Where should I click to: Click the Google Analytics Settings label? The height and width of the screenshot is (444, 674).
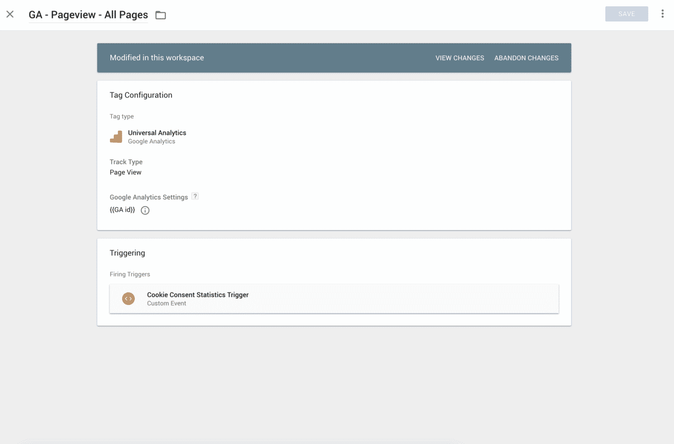149,197
